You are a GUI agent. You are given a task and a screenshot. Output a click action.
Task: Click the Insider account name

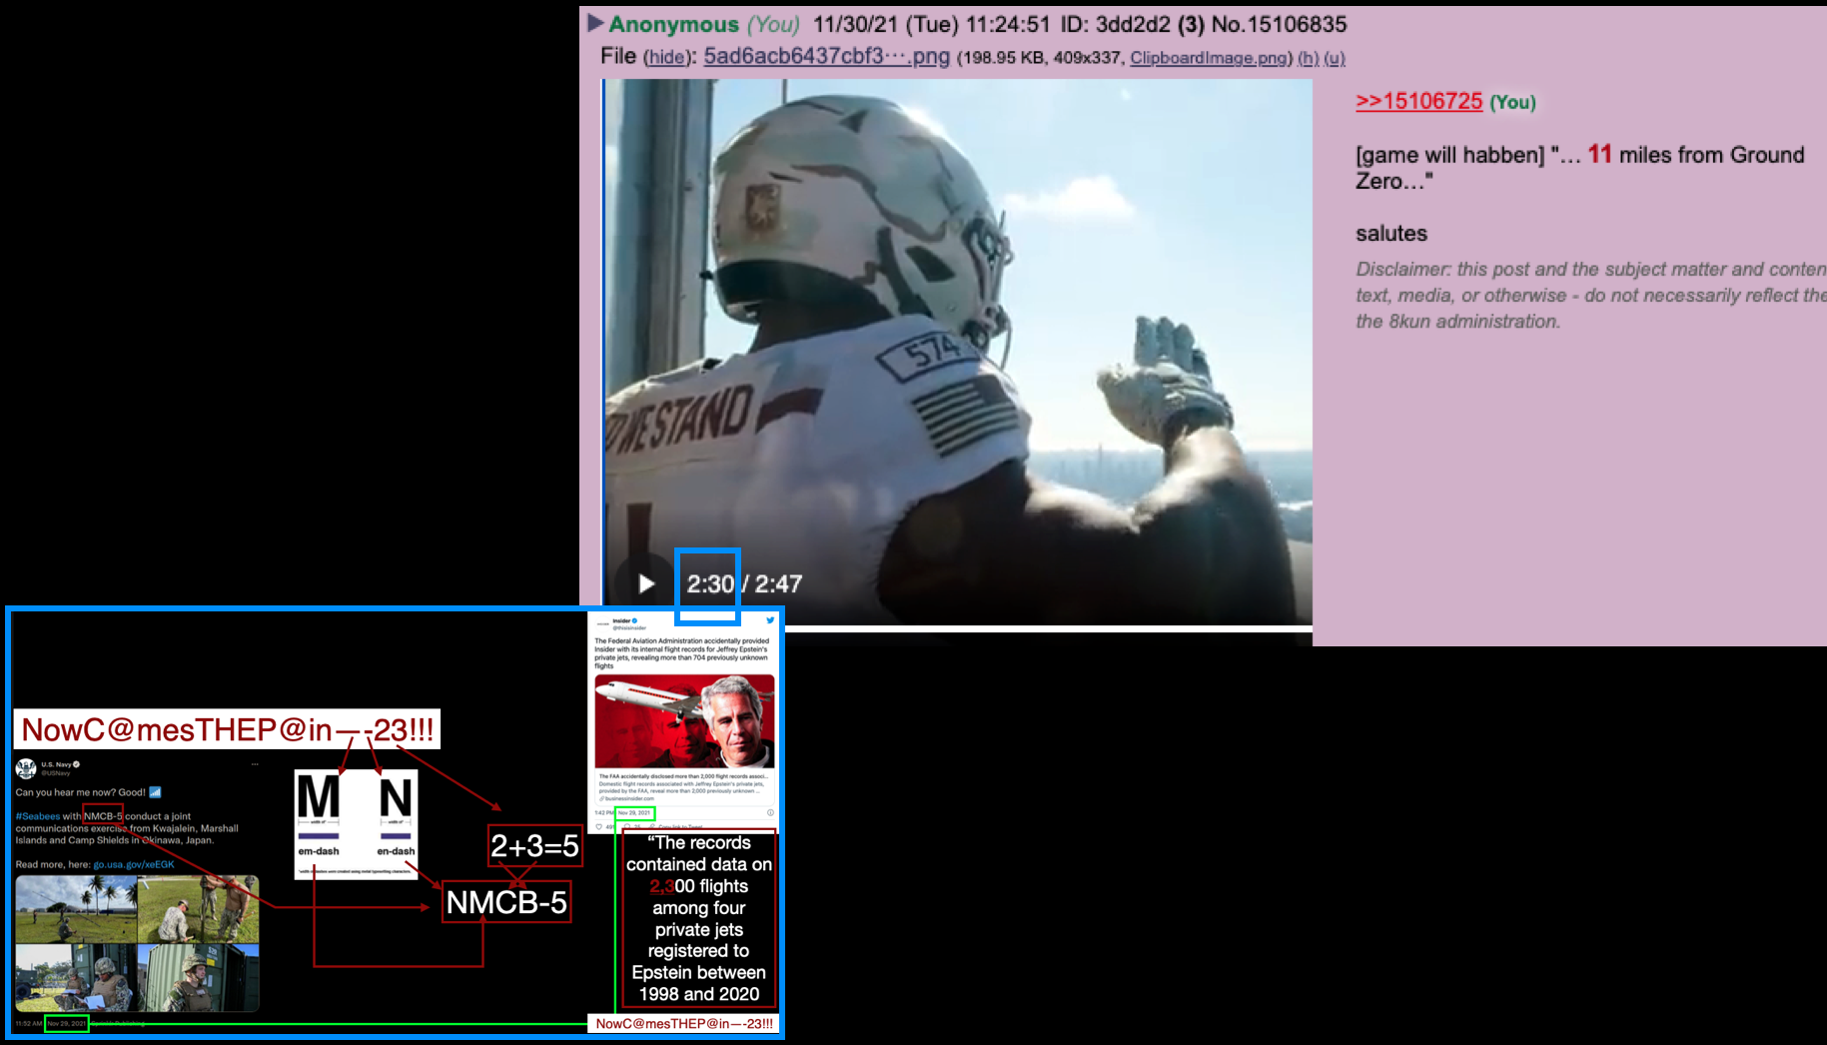coord(621,620)
